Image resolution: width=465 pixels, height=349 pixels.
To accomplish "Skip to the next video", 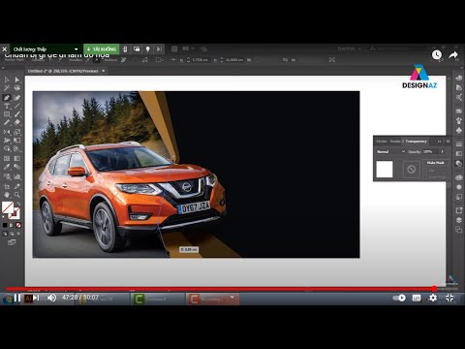I will coord(36,298).
